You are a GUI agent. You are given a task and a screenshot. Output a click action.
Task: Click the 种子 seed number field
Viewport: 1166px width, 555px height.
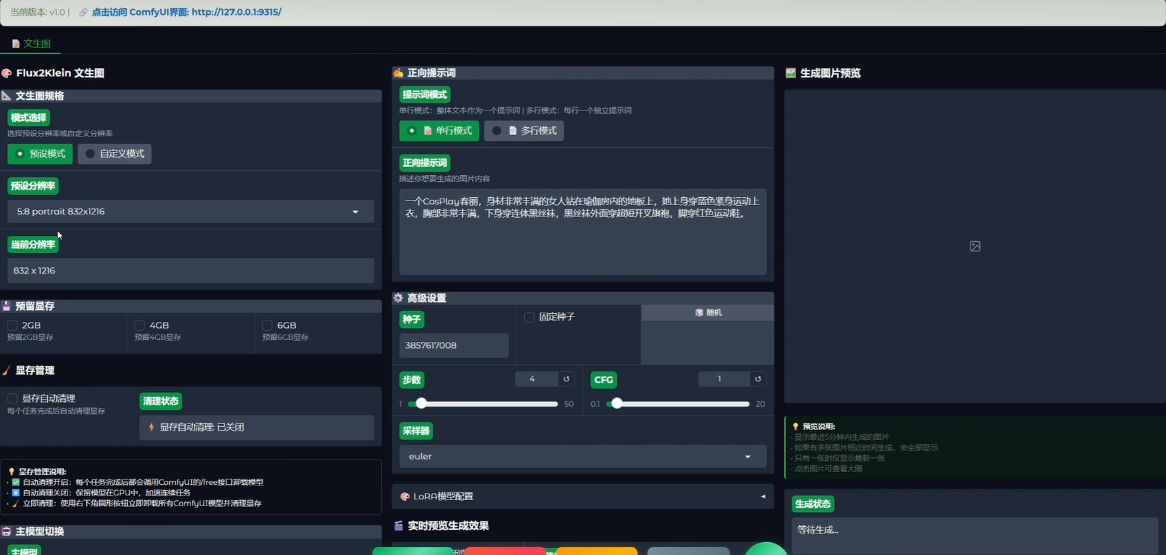pos(453,345)
